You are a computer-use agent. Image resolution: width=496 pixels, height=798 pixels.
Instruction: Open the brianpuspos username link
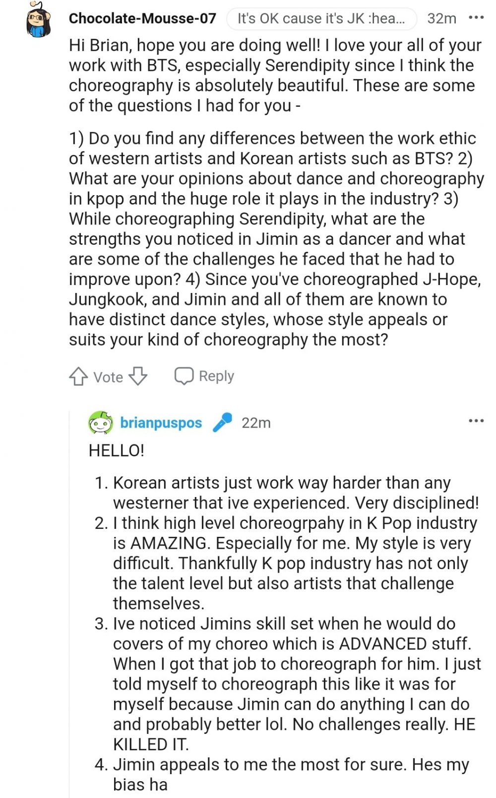click(x=161, y=423)
